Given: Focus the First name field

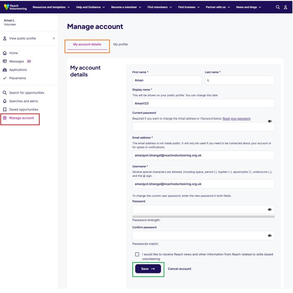Looking at the screenshot, I should pyautogui.click(x=167, y=80).
